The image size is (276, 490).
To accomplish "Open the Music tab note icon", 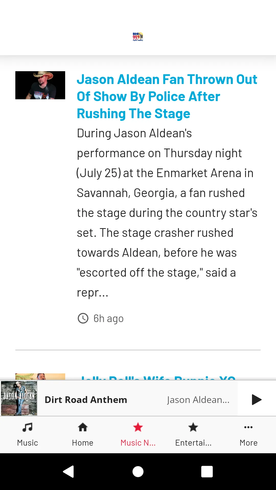I will coord(28,427).
